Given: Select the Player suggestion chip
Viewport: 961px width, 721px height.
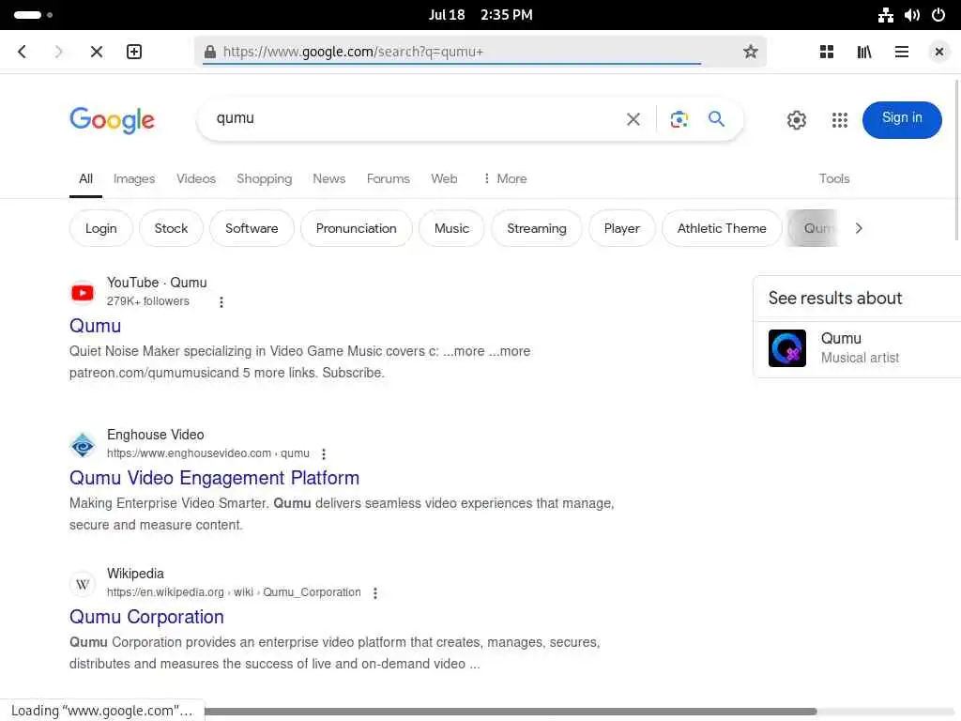Looking at the screenshot, I should point(622,228).
